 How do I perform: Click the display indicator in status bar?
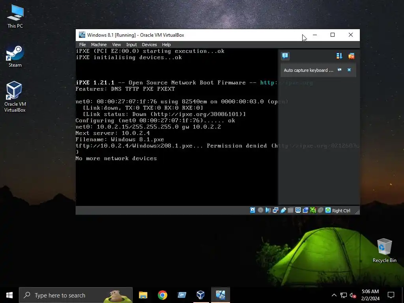(x=298, y=210)
